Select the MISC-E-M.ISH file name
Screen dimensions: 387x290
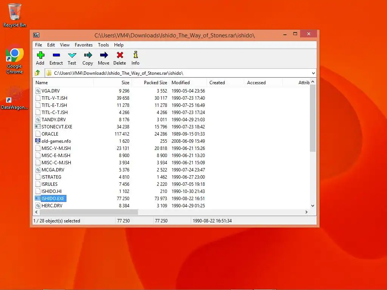pyautogui.click(x=56, y=155)
